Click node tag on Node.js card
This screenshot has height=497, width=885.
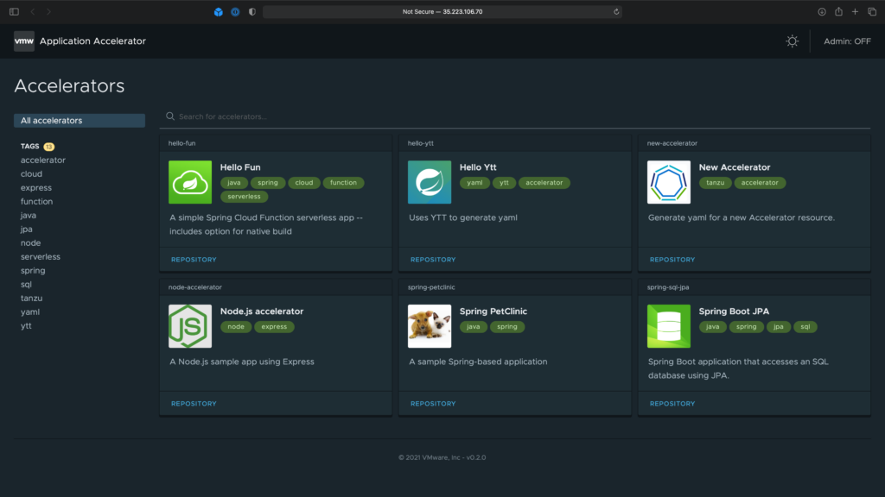coord(236,327)
